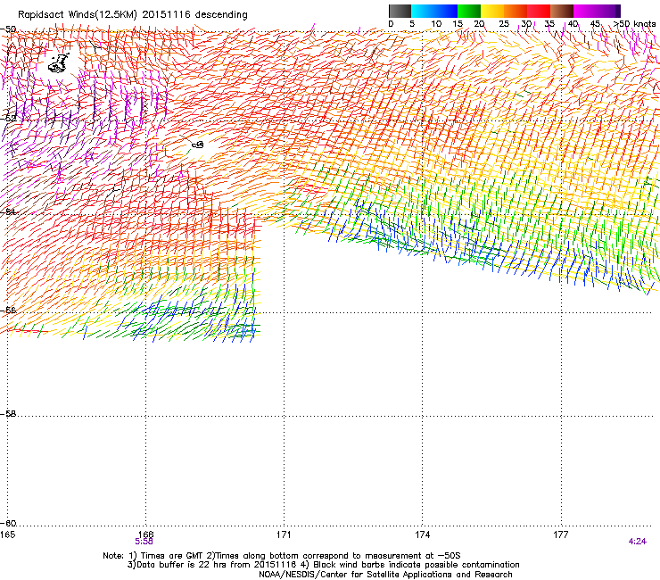Click the 'Data buffer is 22 hrs' note line
The height and width of the screenshot is (580, 660).
click(x=323, y=565)
